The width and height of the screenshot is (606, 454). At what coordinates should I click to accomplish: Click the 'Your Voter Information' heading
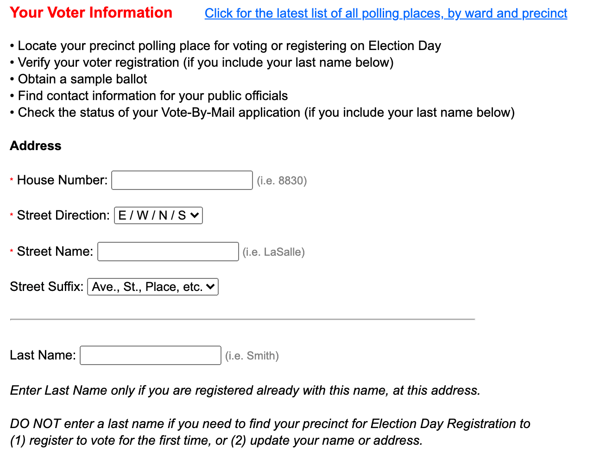(91, 13)
